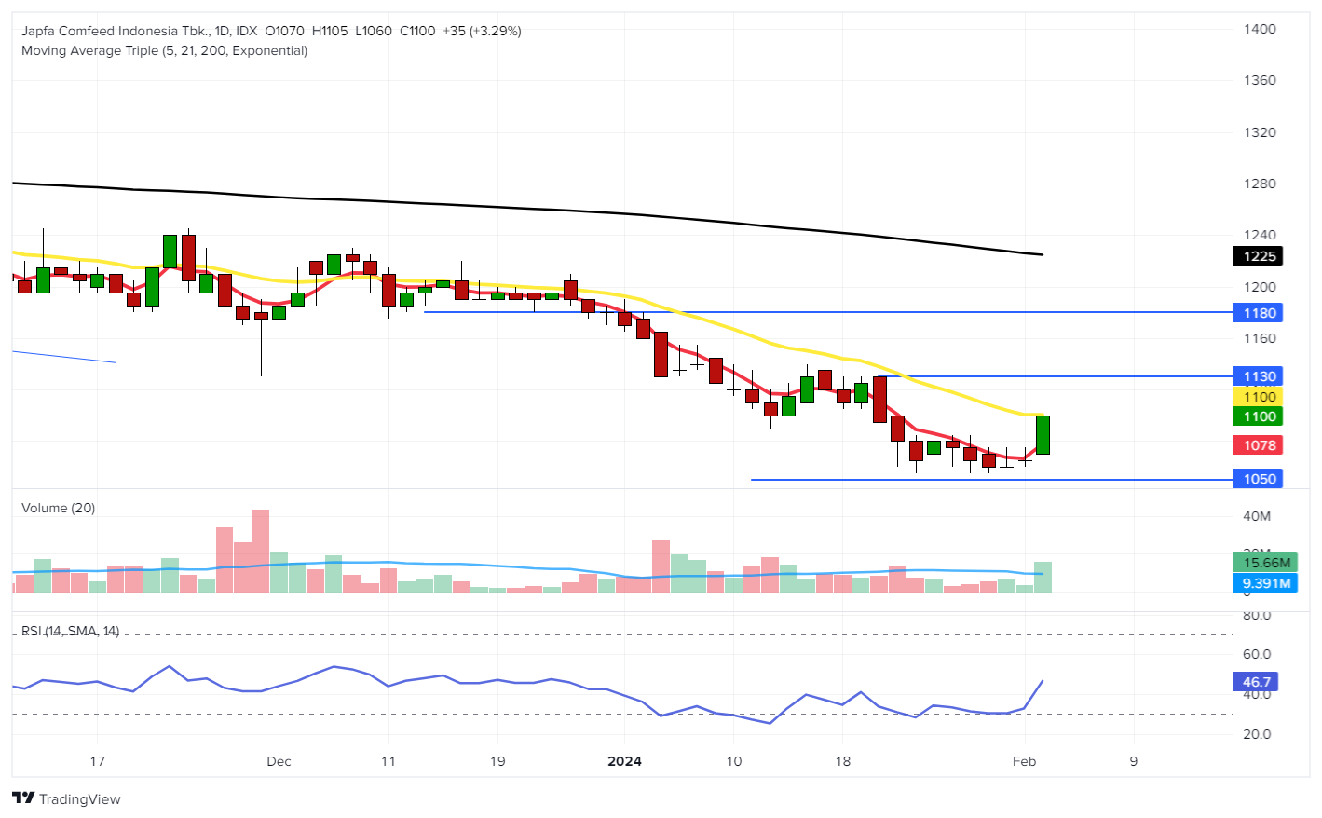Open the Volume (20) indicator legend
Screen dimensions: 1322x818
coord(58,508)
